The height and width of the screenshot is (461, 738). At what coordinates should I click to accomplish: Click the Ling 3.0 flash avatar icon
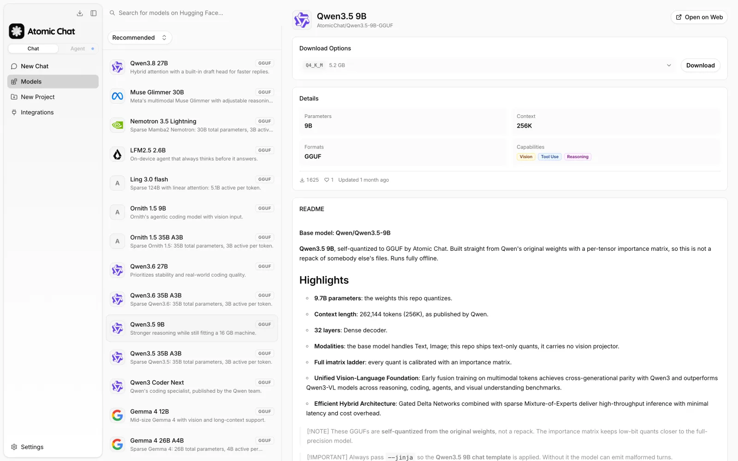[117, 183]
